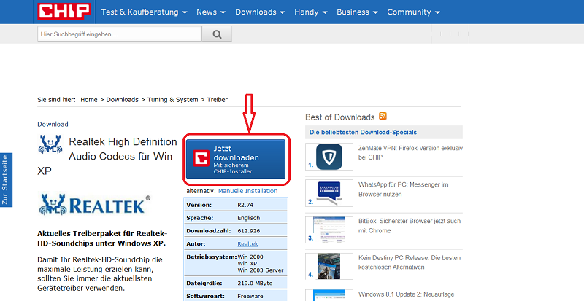This screenshot has height=301, width=584.
Task: Click the small Realtek crab icon beside title
Action: (x=50, y=144)
